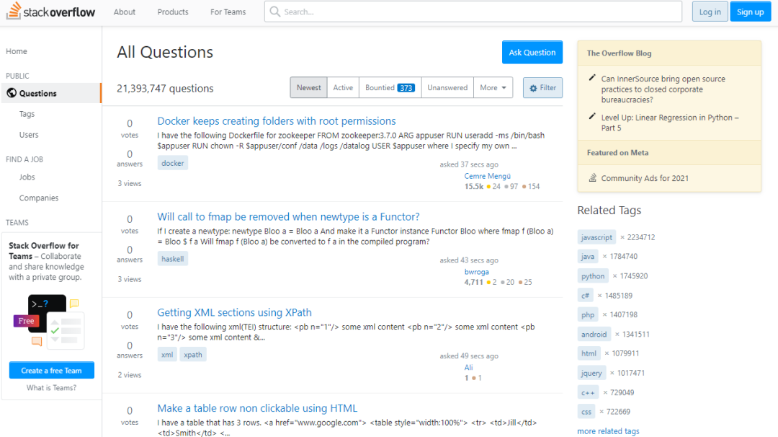Click the css related tag
Screen dimensions: 778x437
point(586,412)
